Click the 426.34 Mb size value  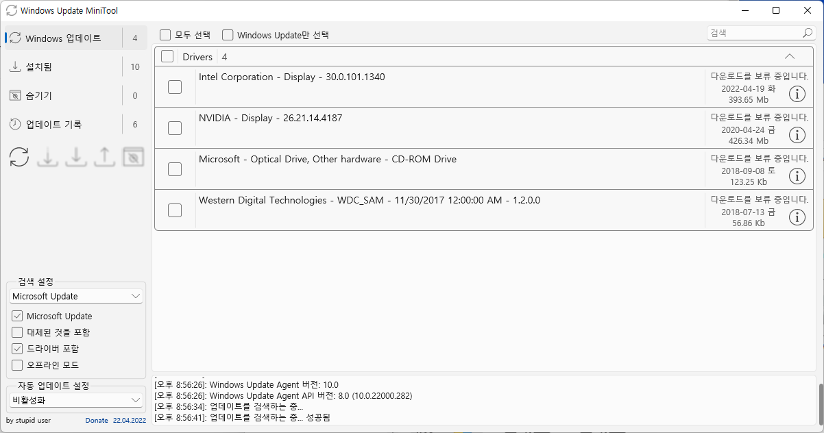point(748,140)
